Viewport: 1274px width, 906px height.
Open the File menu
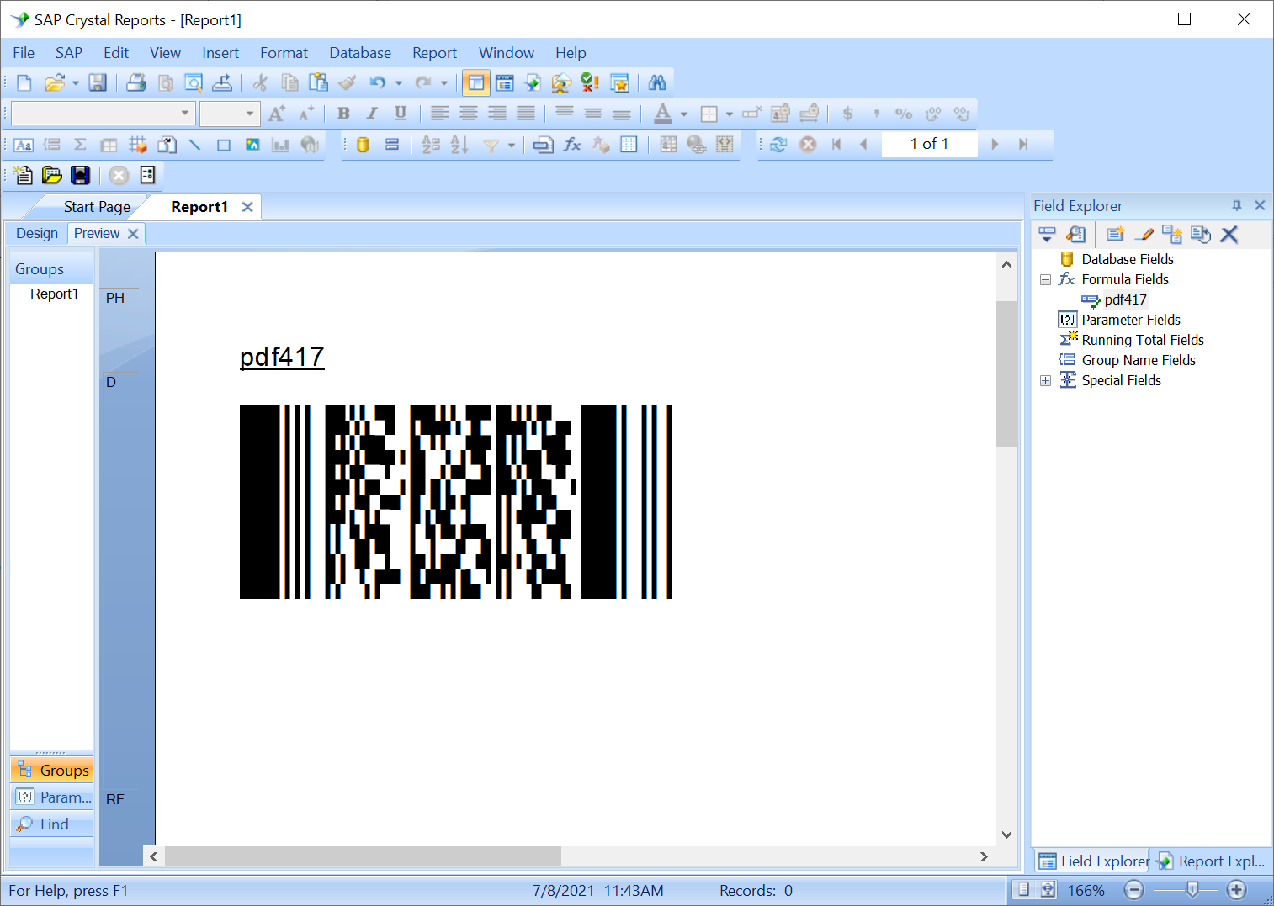click(24, 53)
